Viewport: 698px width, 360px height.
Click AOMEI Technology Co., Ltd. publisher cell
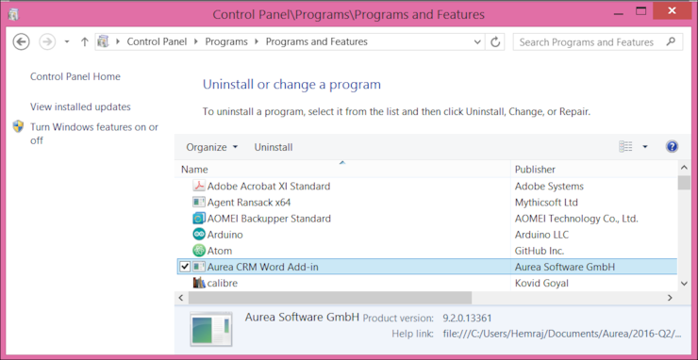pyautogui.click(x=576, y=219)
